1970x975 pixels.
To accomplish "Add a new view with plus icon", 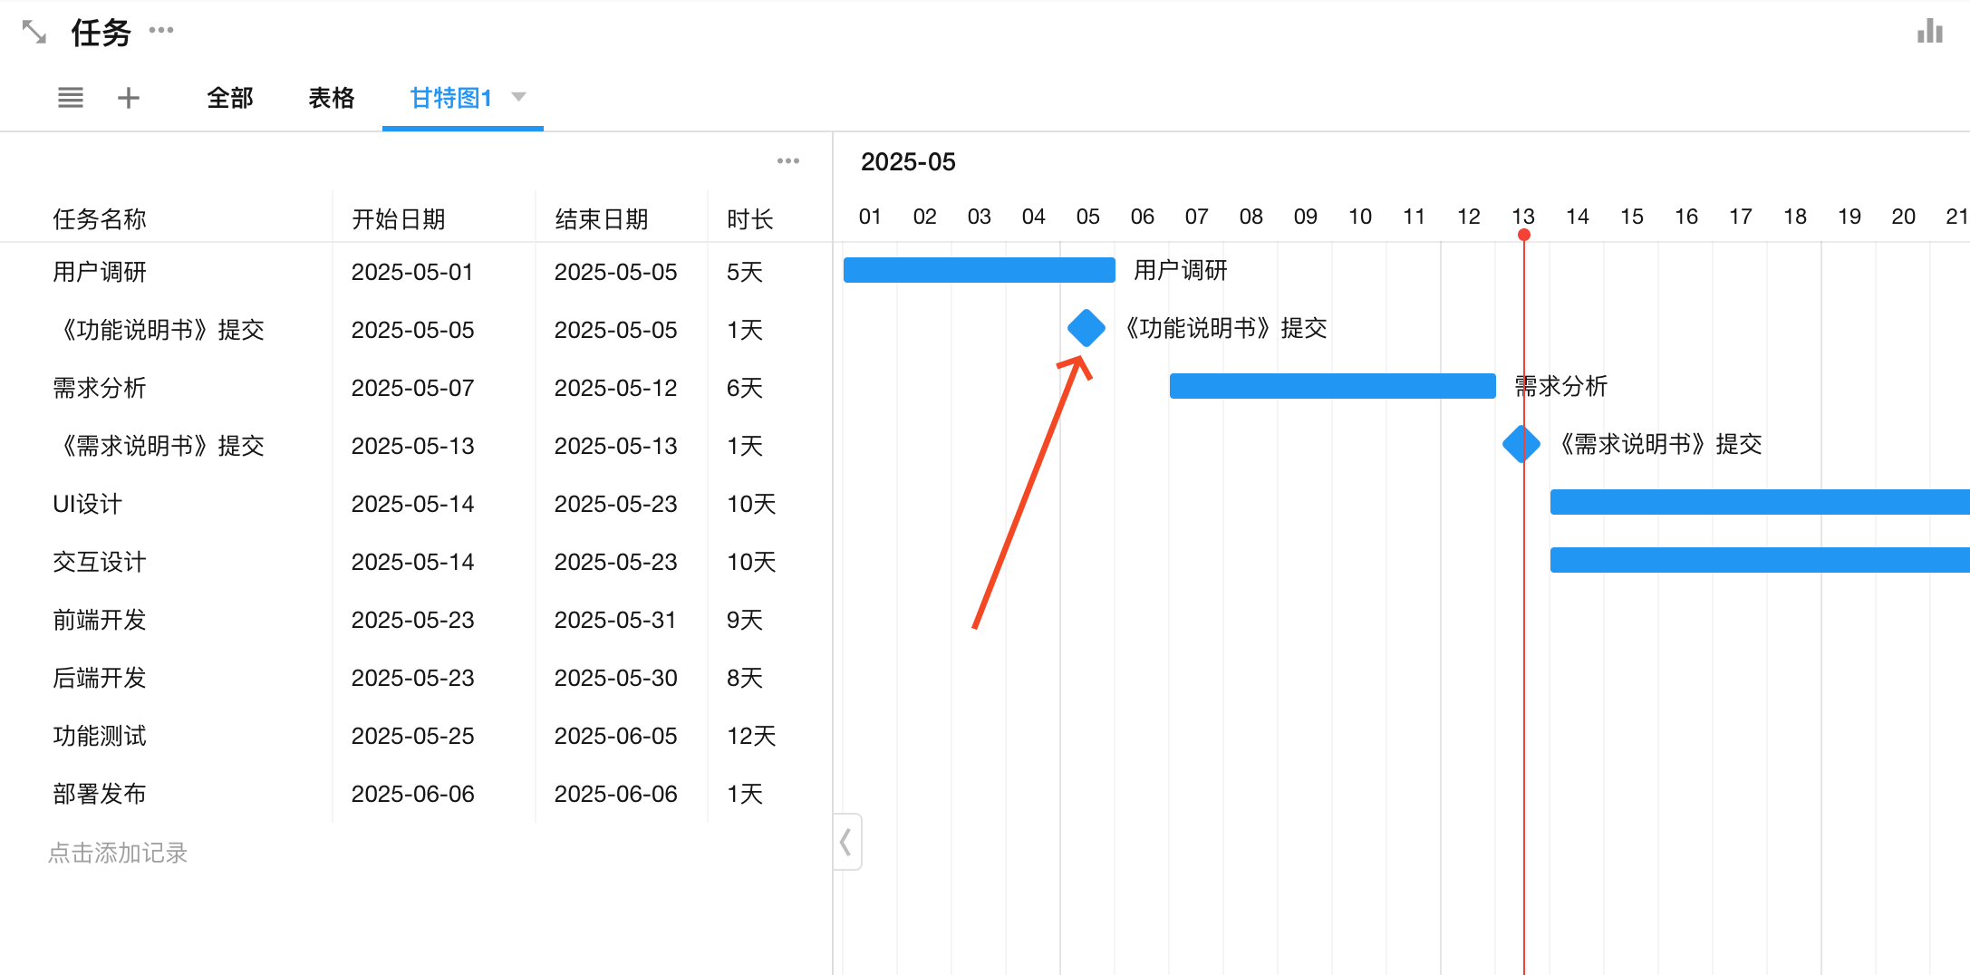I will pos(129,98).
